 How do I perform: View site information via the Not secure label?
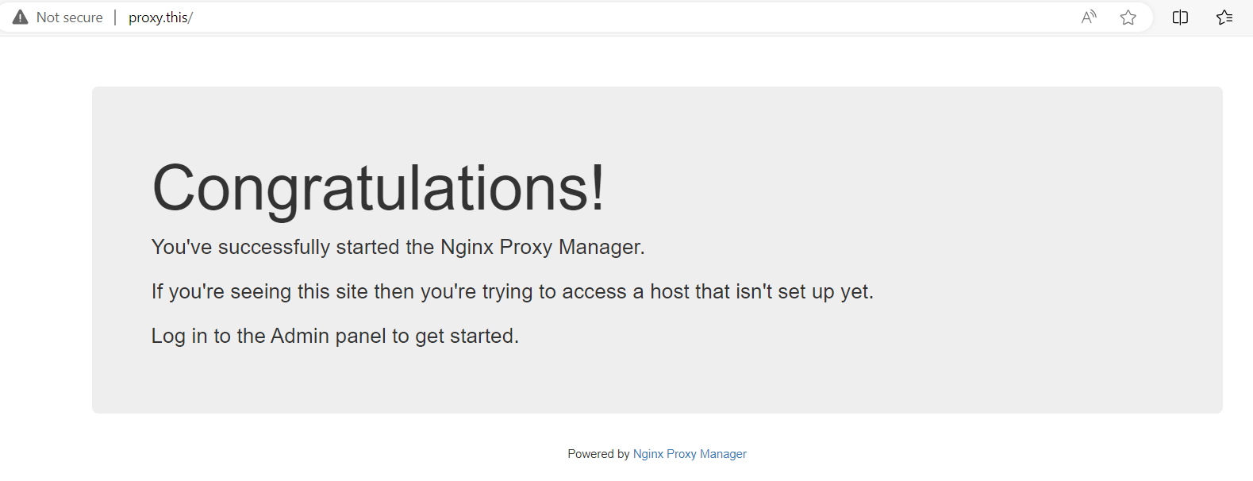(x=70, y=17)
